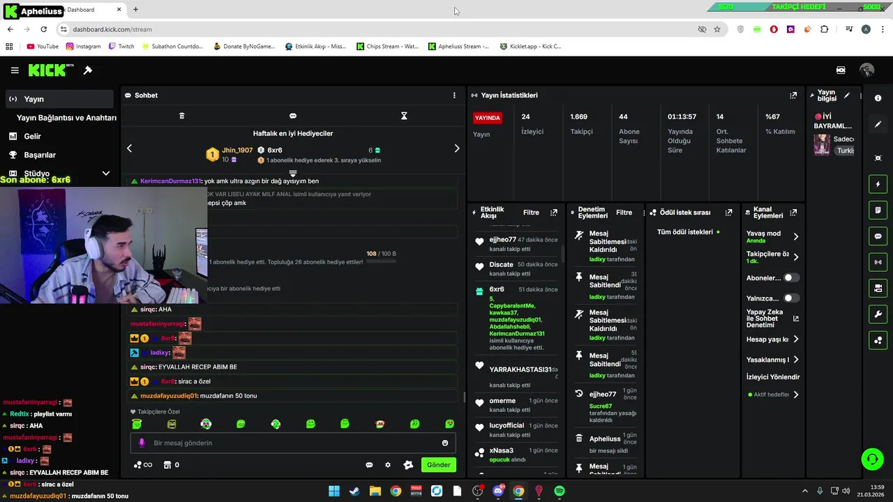Viewport: 893px width, 502px height.
Task: Click the stream category thumbnail in Yayın bilgisi
Action: coord(823,144)
